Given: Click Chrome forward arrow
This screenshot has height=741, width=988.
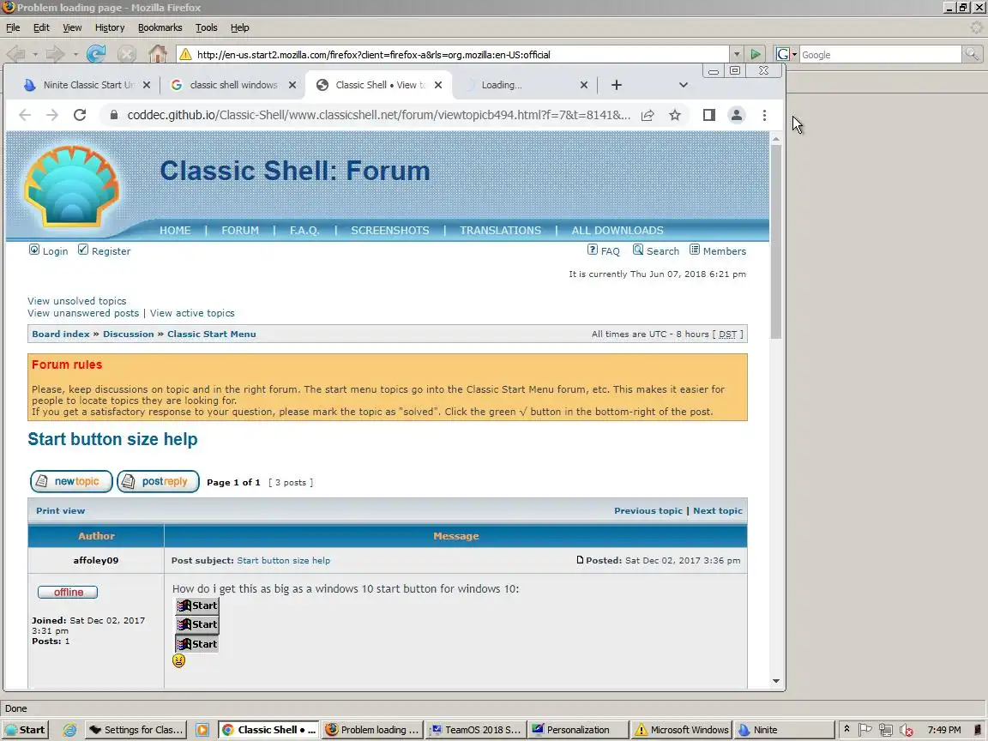Looking at the screenshot, I should point(52,115).
